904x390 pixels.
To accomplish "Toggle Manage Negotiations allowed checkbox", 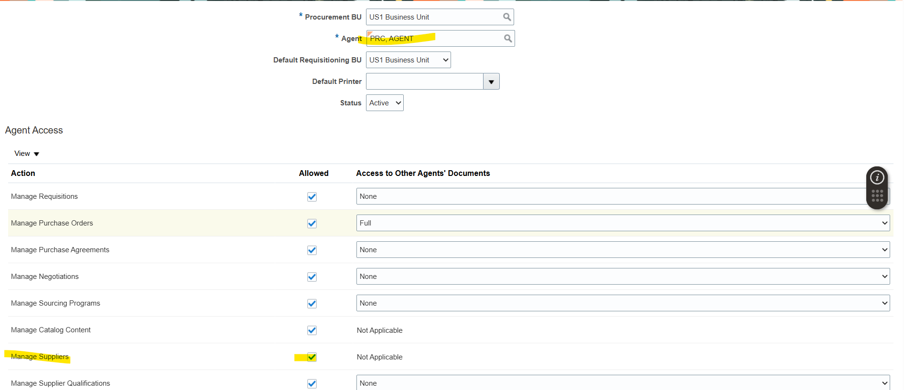I will [x=312, y=277].
